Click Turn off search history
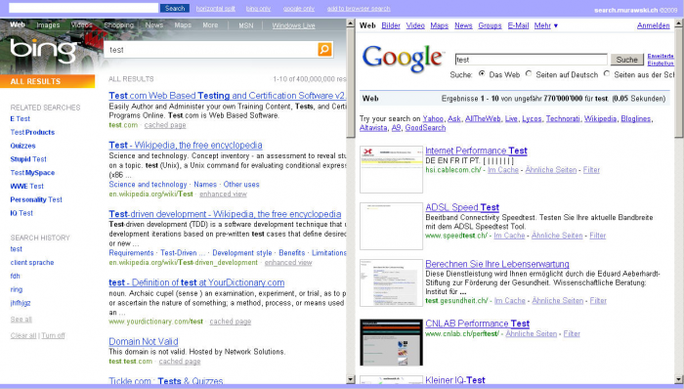The image size is (684, 389). (53, 335)
